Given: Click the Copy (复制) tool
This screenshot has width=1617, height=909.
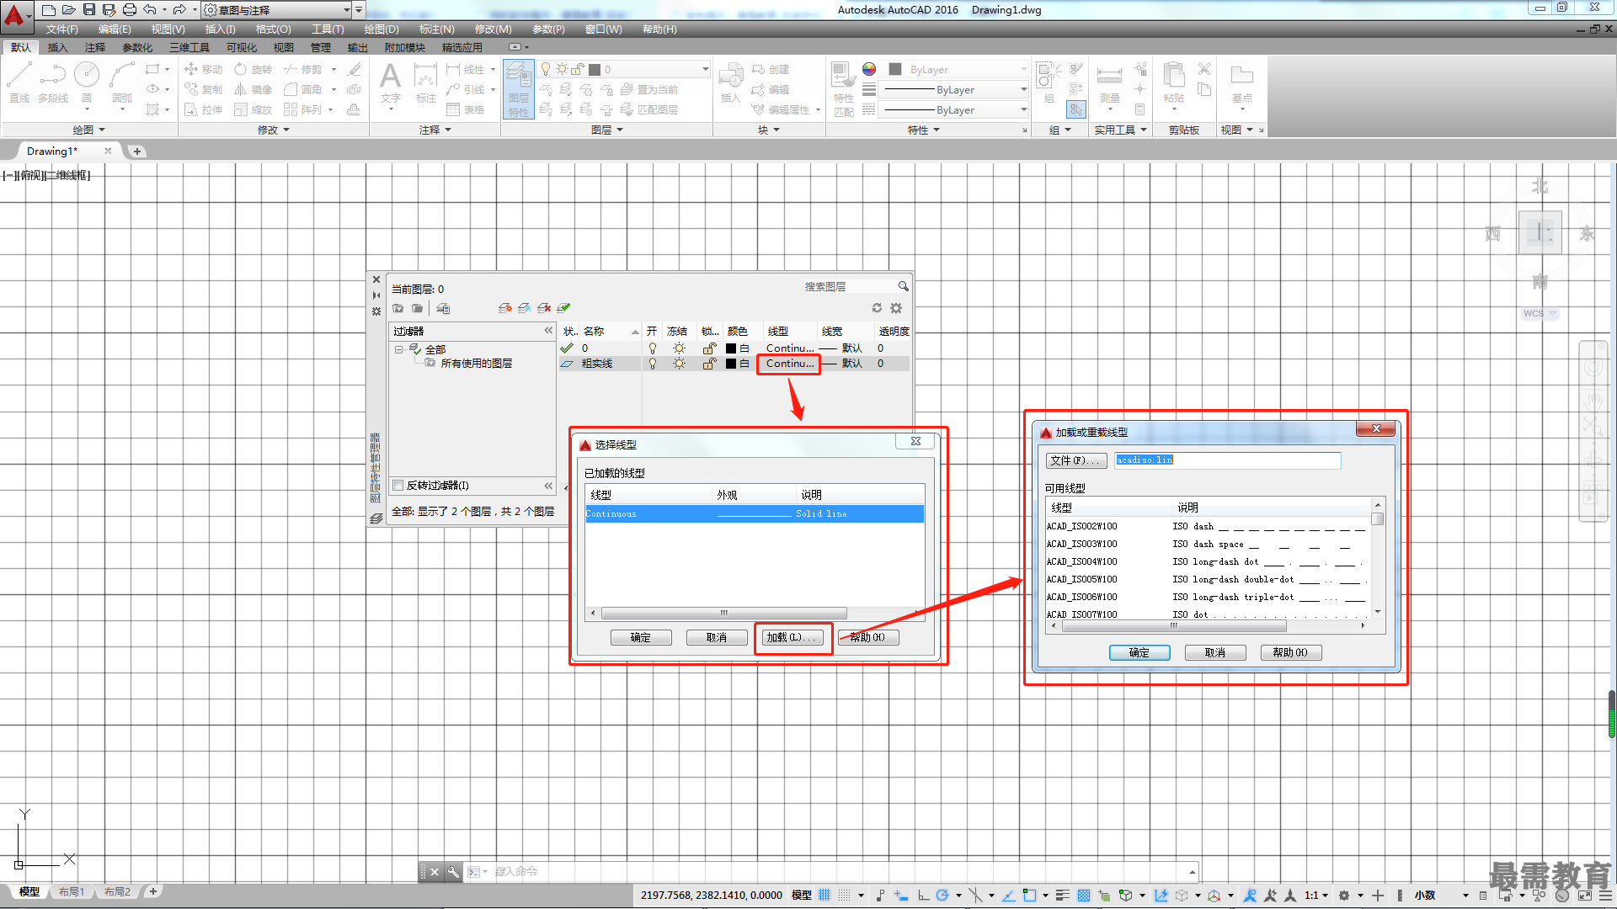Looking at the screenshot, I should pos(203,89).
